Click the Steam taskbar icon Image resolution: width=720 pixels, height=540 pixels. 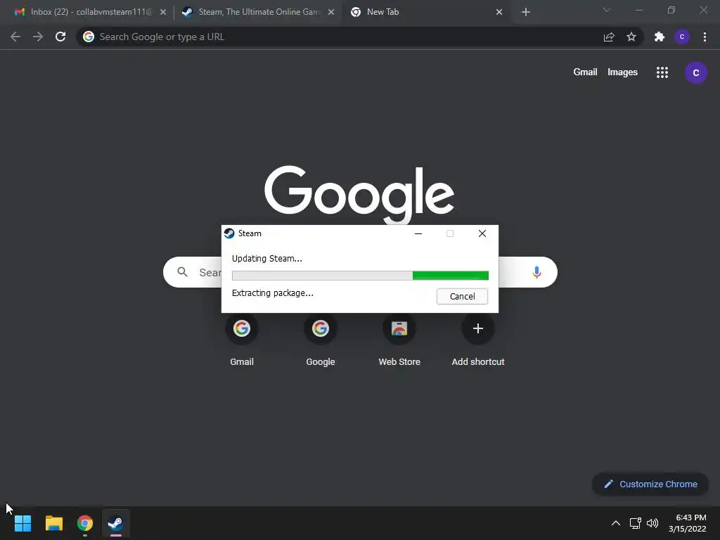pyautogui.click(x=116, y=523)
